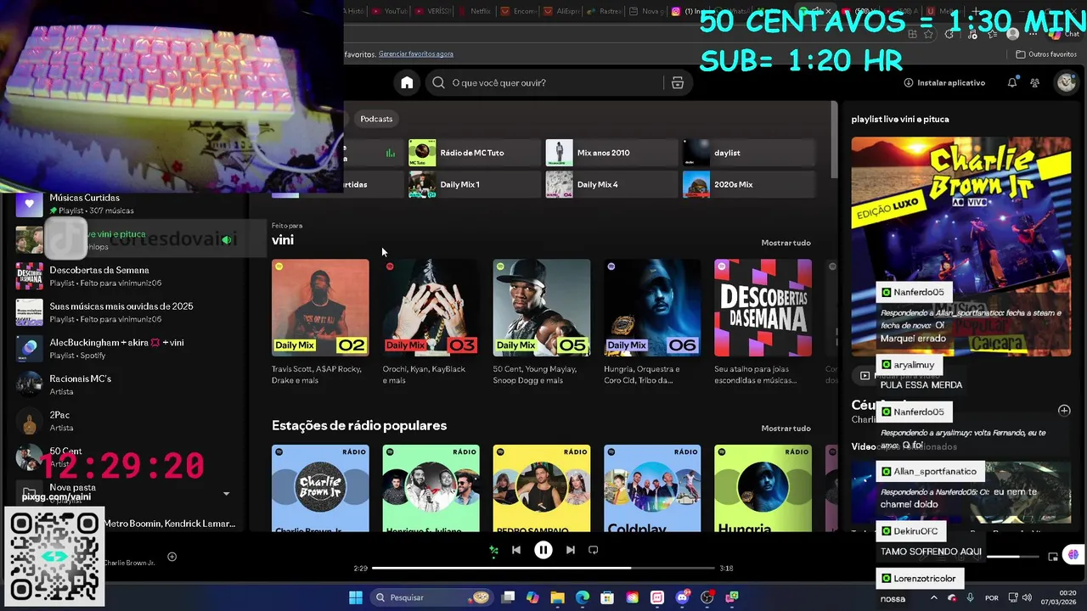Add current song to Liked Songs plus icon

[x=172, y=557]
